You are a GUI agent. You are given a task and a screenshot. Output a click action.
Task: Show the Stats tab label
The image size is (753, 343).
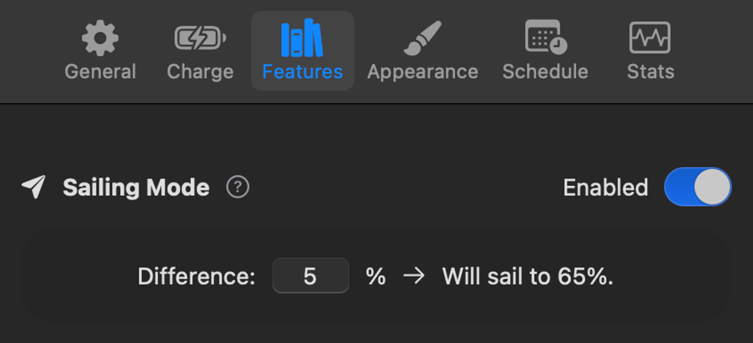pos(650,71)
